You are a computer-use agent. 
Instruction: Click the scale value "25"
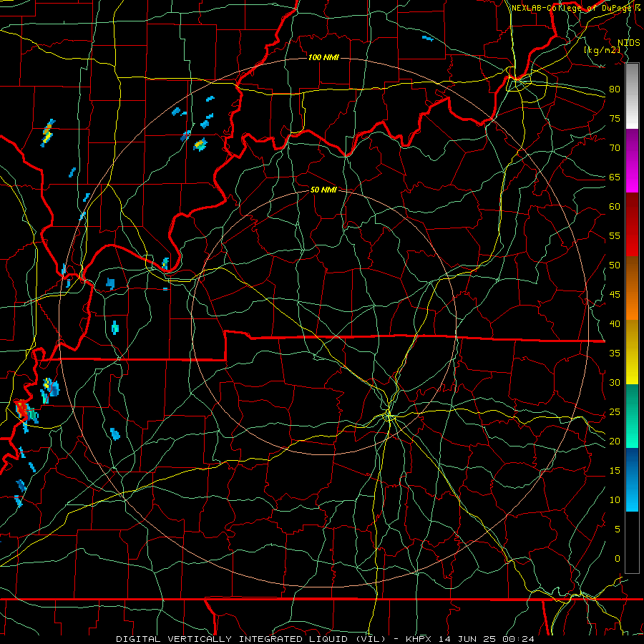615,412
